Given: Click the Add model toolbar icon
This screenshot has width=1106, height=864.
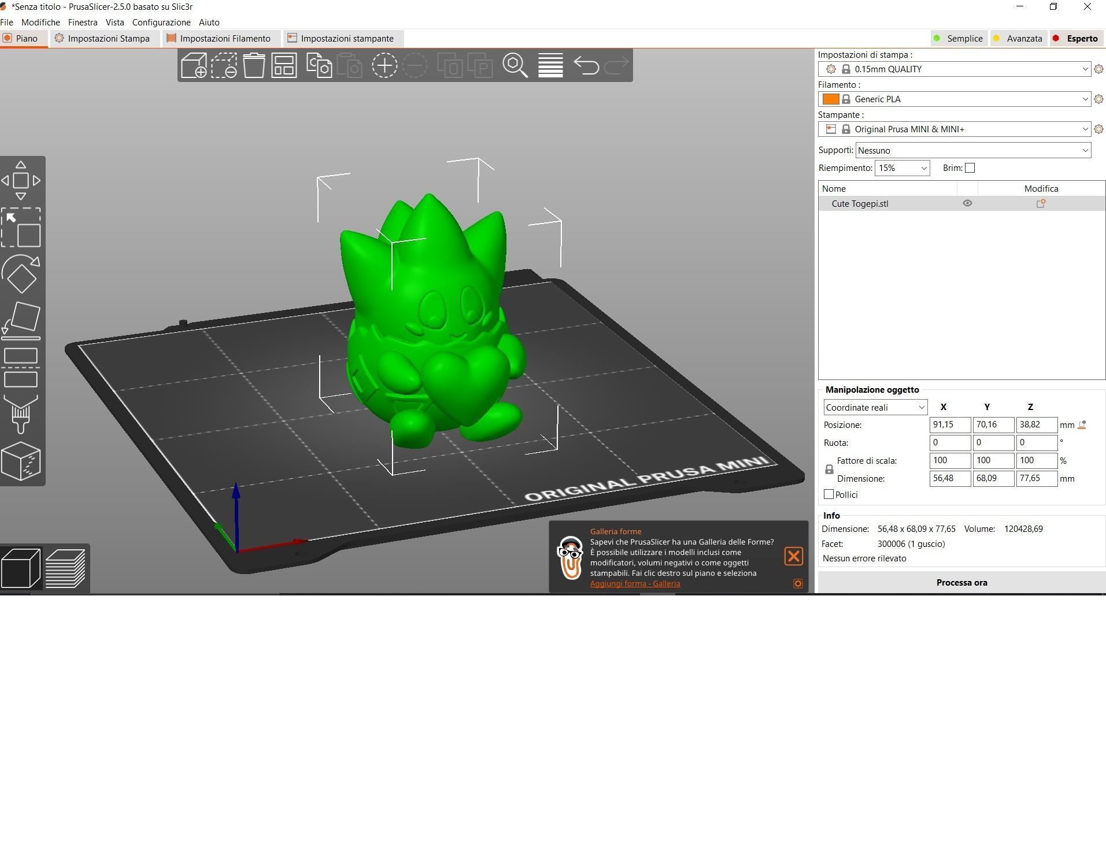Looking at the screenshot, I should [194, 65].
